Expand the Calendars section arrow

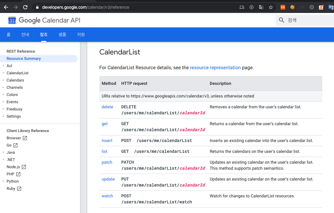tap(3, 80)
